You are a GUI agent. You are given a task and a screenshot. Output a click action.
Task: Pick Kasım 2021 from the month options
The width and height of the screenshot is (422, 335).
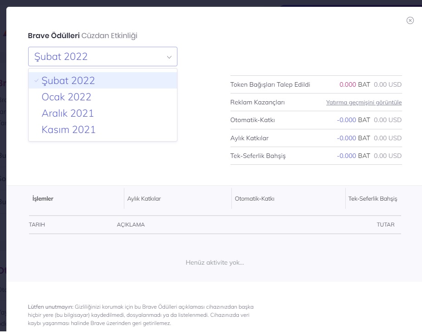point(69,130)
